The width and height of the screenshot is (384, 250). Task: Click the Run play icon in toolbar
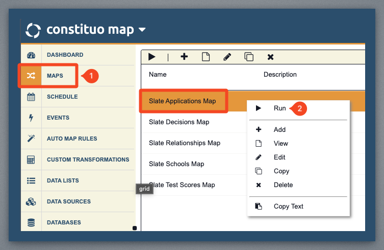pos(152,57)
